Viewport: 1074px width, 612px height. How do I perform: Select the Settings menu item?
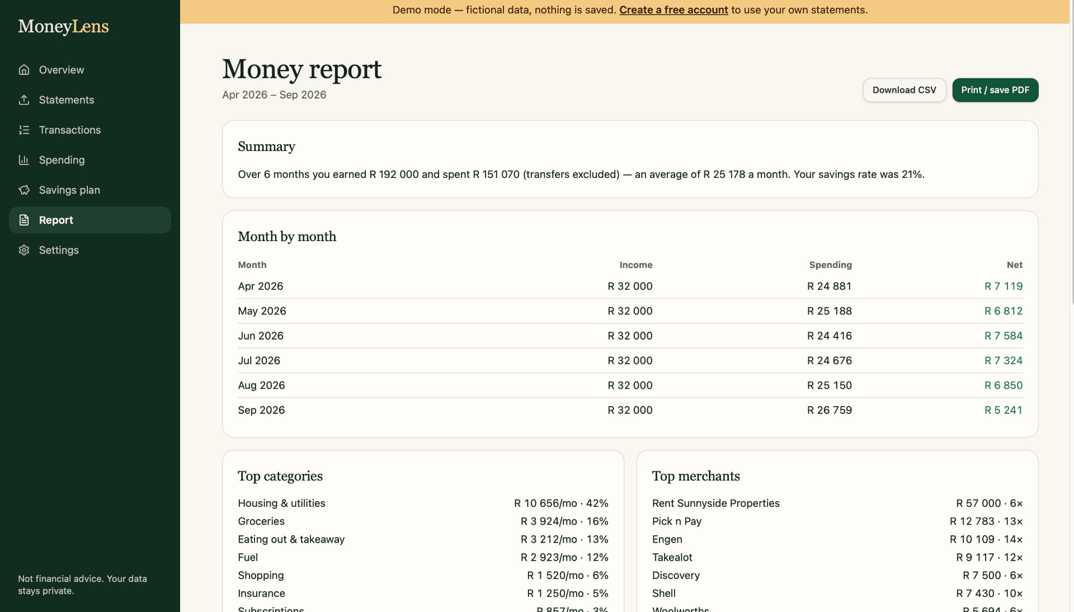coord(90,250)
